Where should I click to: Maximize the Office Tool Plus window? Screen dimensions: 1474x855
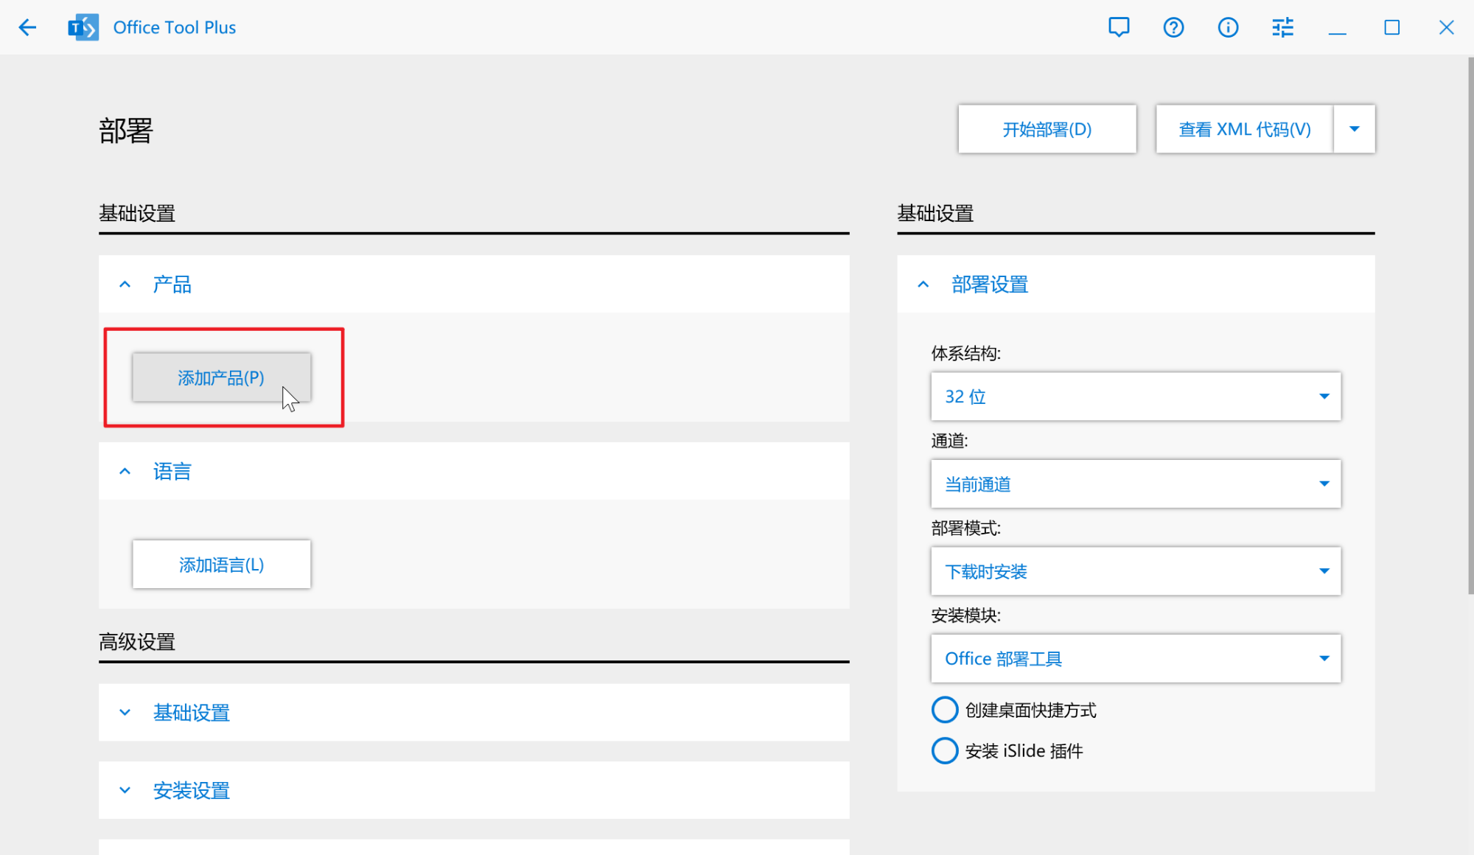[x=1391, y=27]
